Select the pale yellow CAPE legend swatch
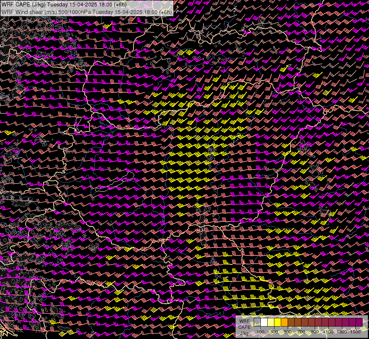369x339 pixels. [x=271, y=322]
